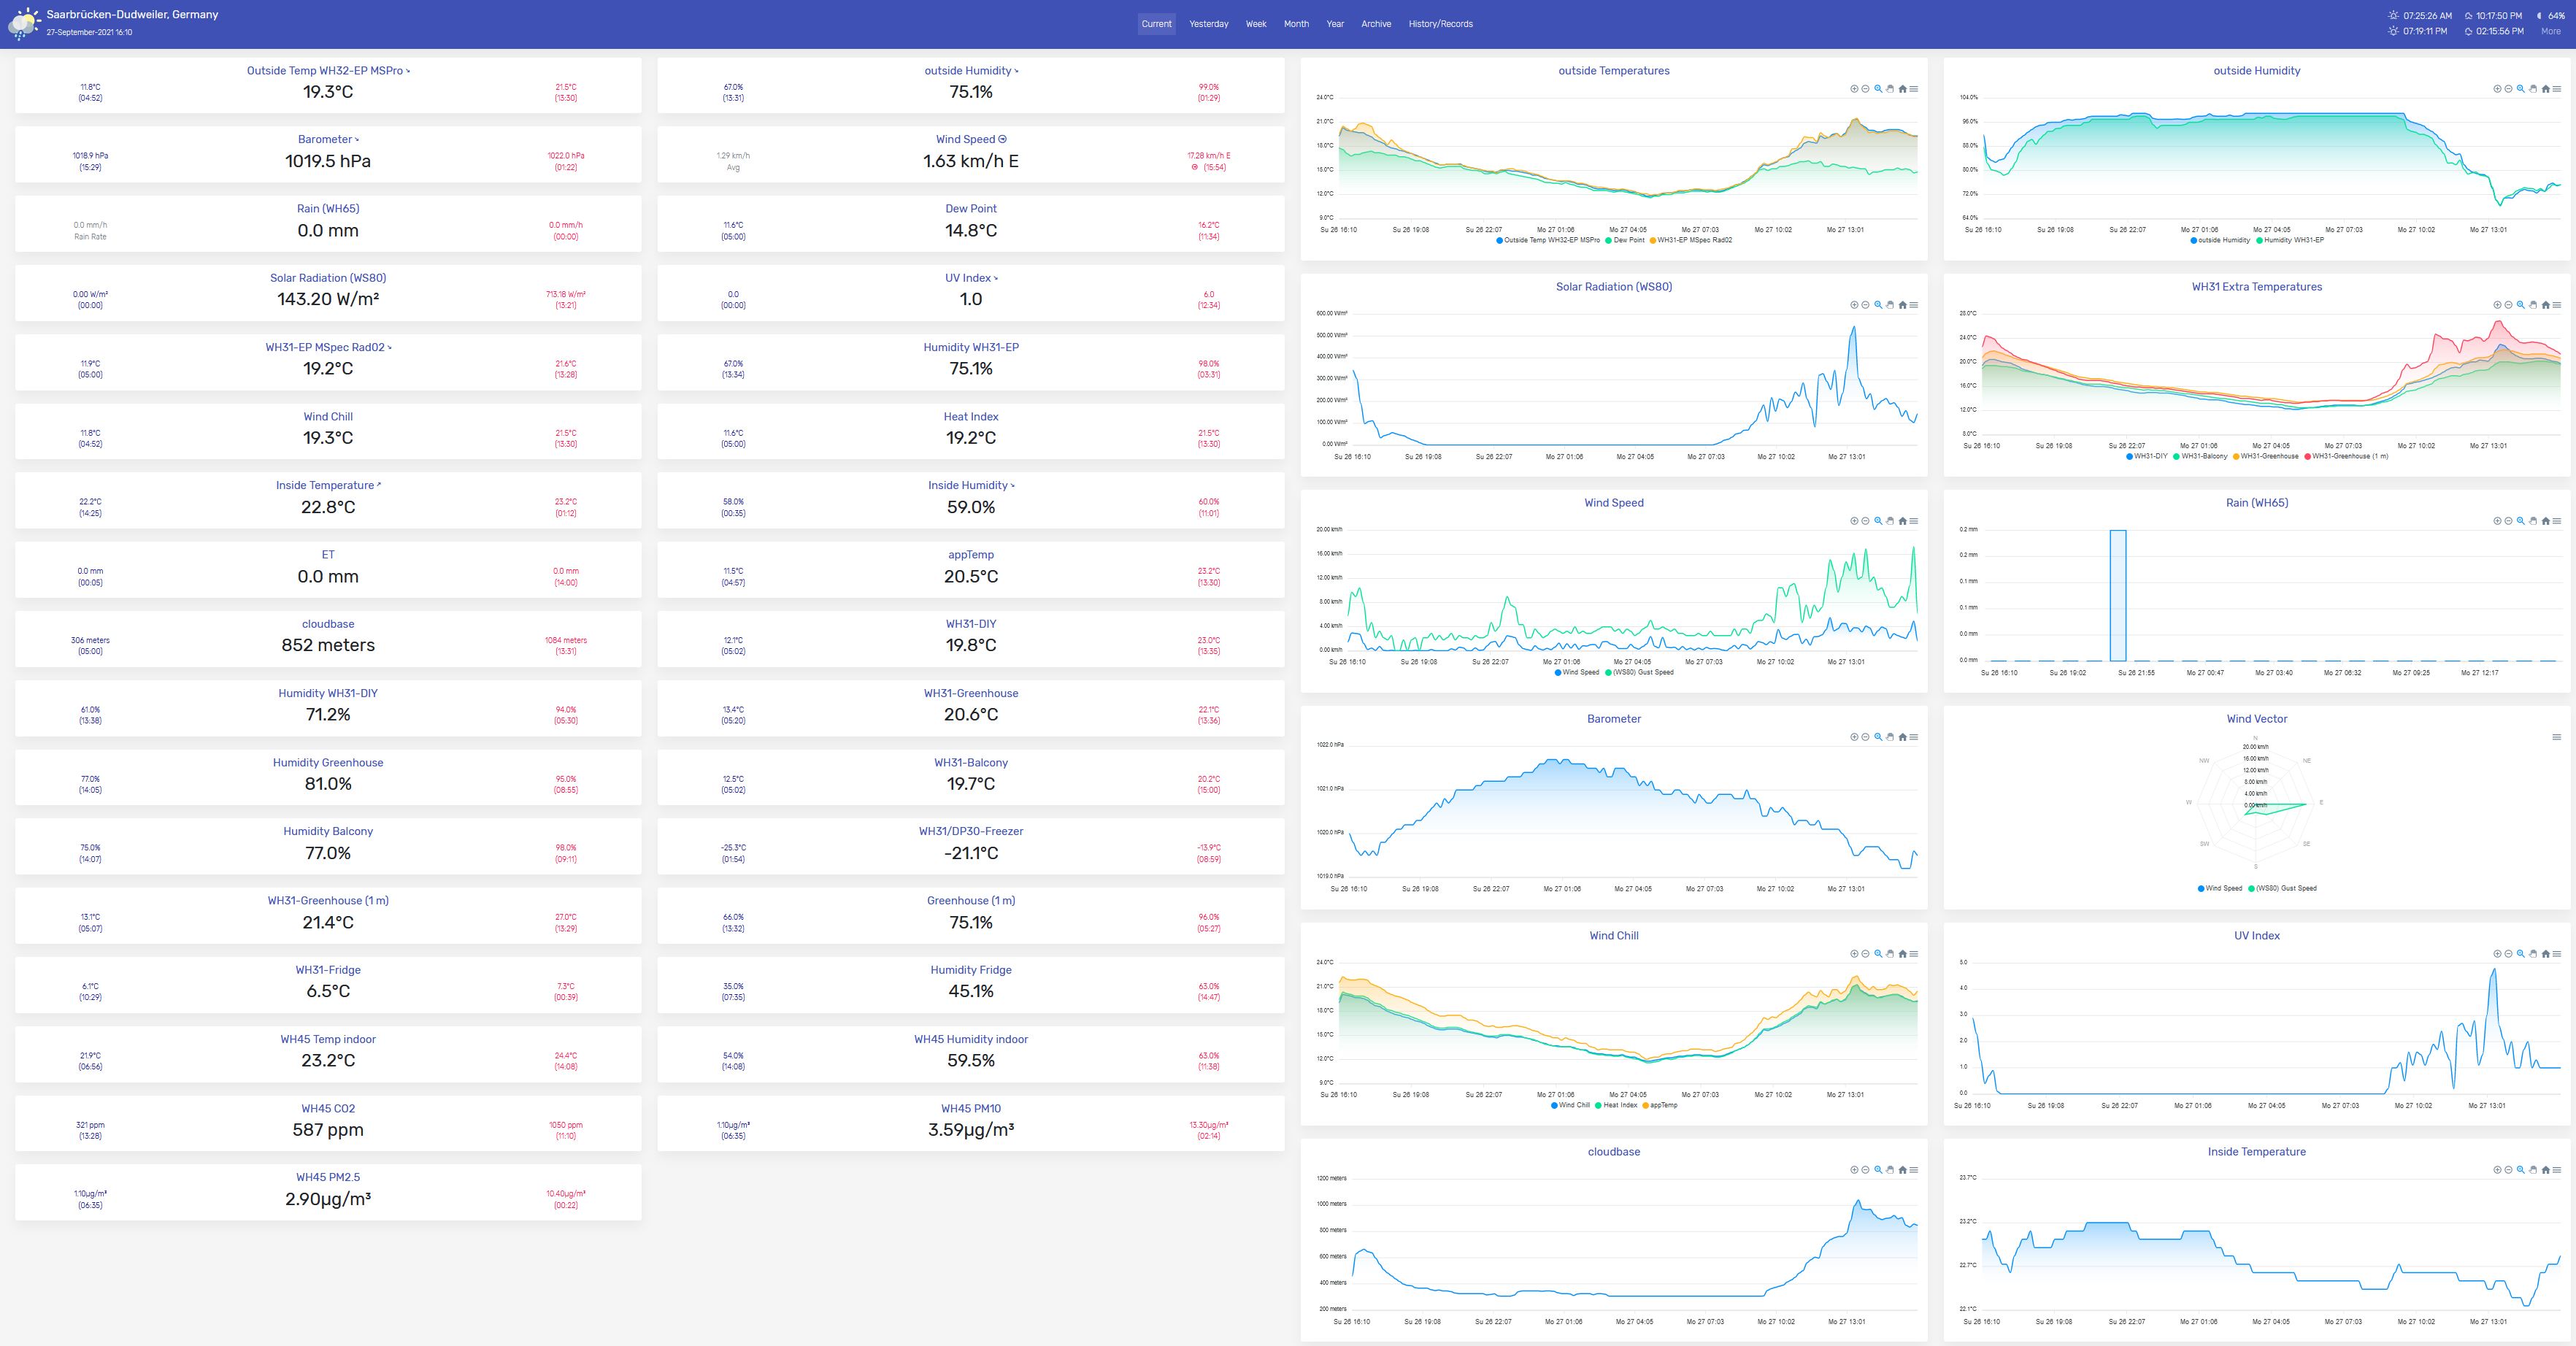
Task: Open hamburger menu on Rain (WH65) chart
Action: click(x=2557, y=521)
